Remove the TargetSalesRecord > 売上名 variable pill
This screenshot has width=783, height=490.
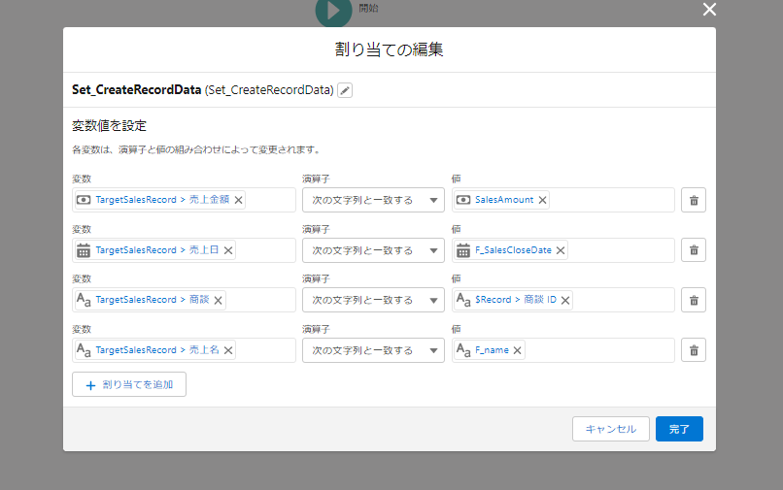tap(228, 350)
